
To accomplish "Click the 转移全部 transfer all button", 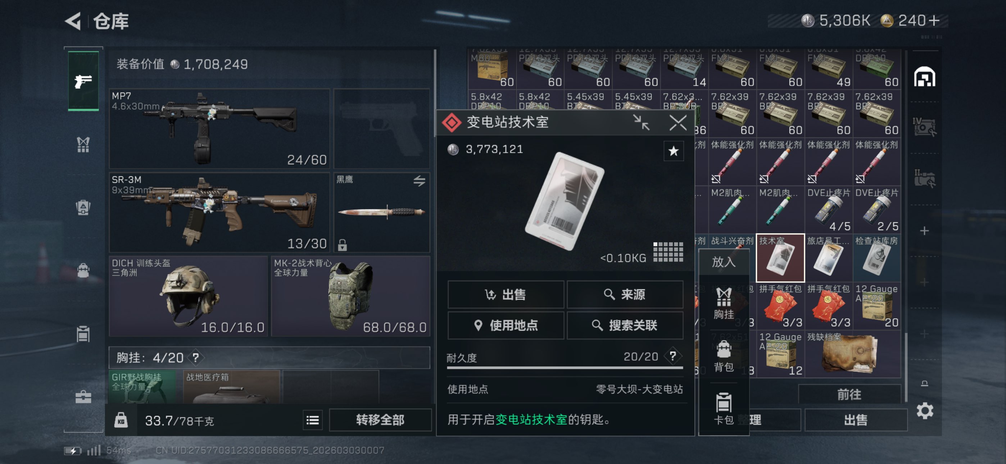I will [x=380, y=420].
